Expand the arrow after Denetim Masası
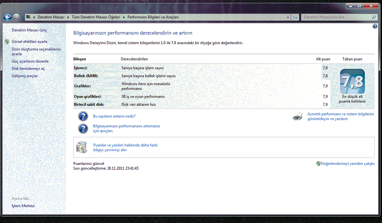Screen dimensions: 382x223 pos(68,17)
